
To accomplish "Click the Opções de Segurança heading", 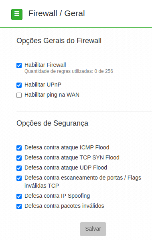I will pyautogui.click(x=52, y=123).
